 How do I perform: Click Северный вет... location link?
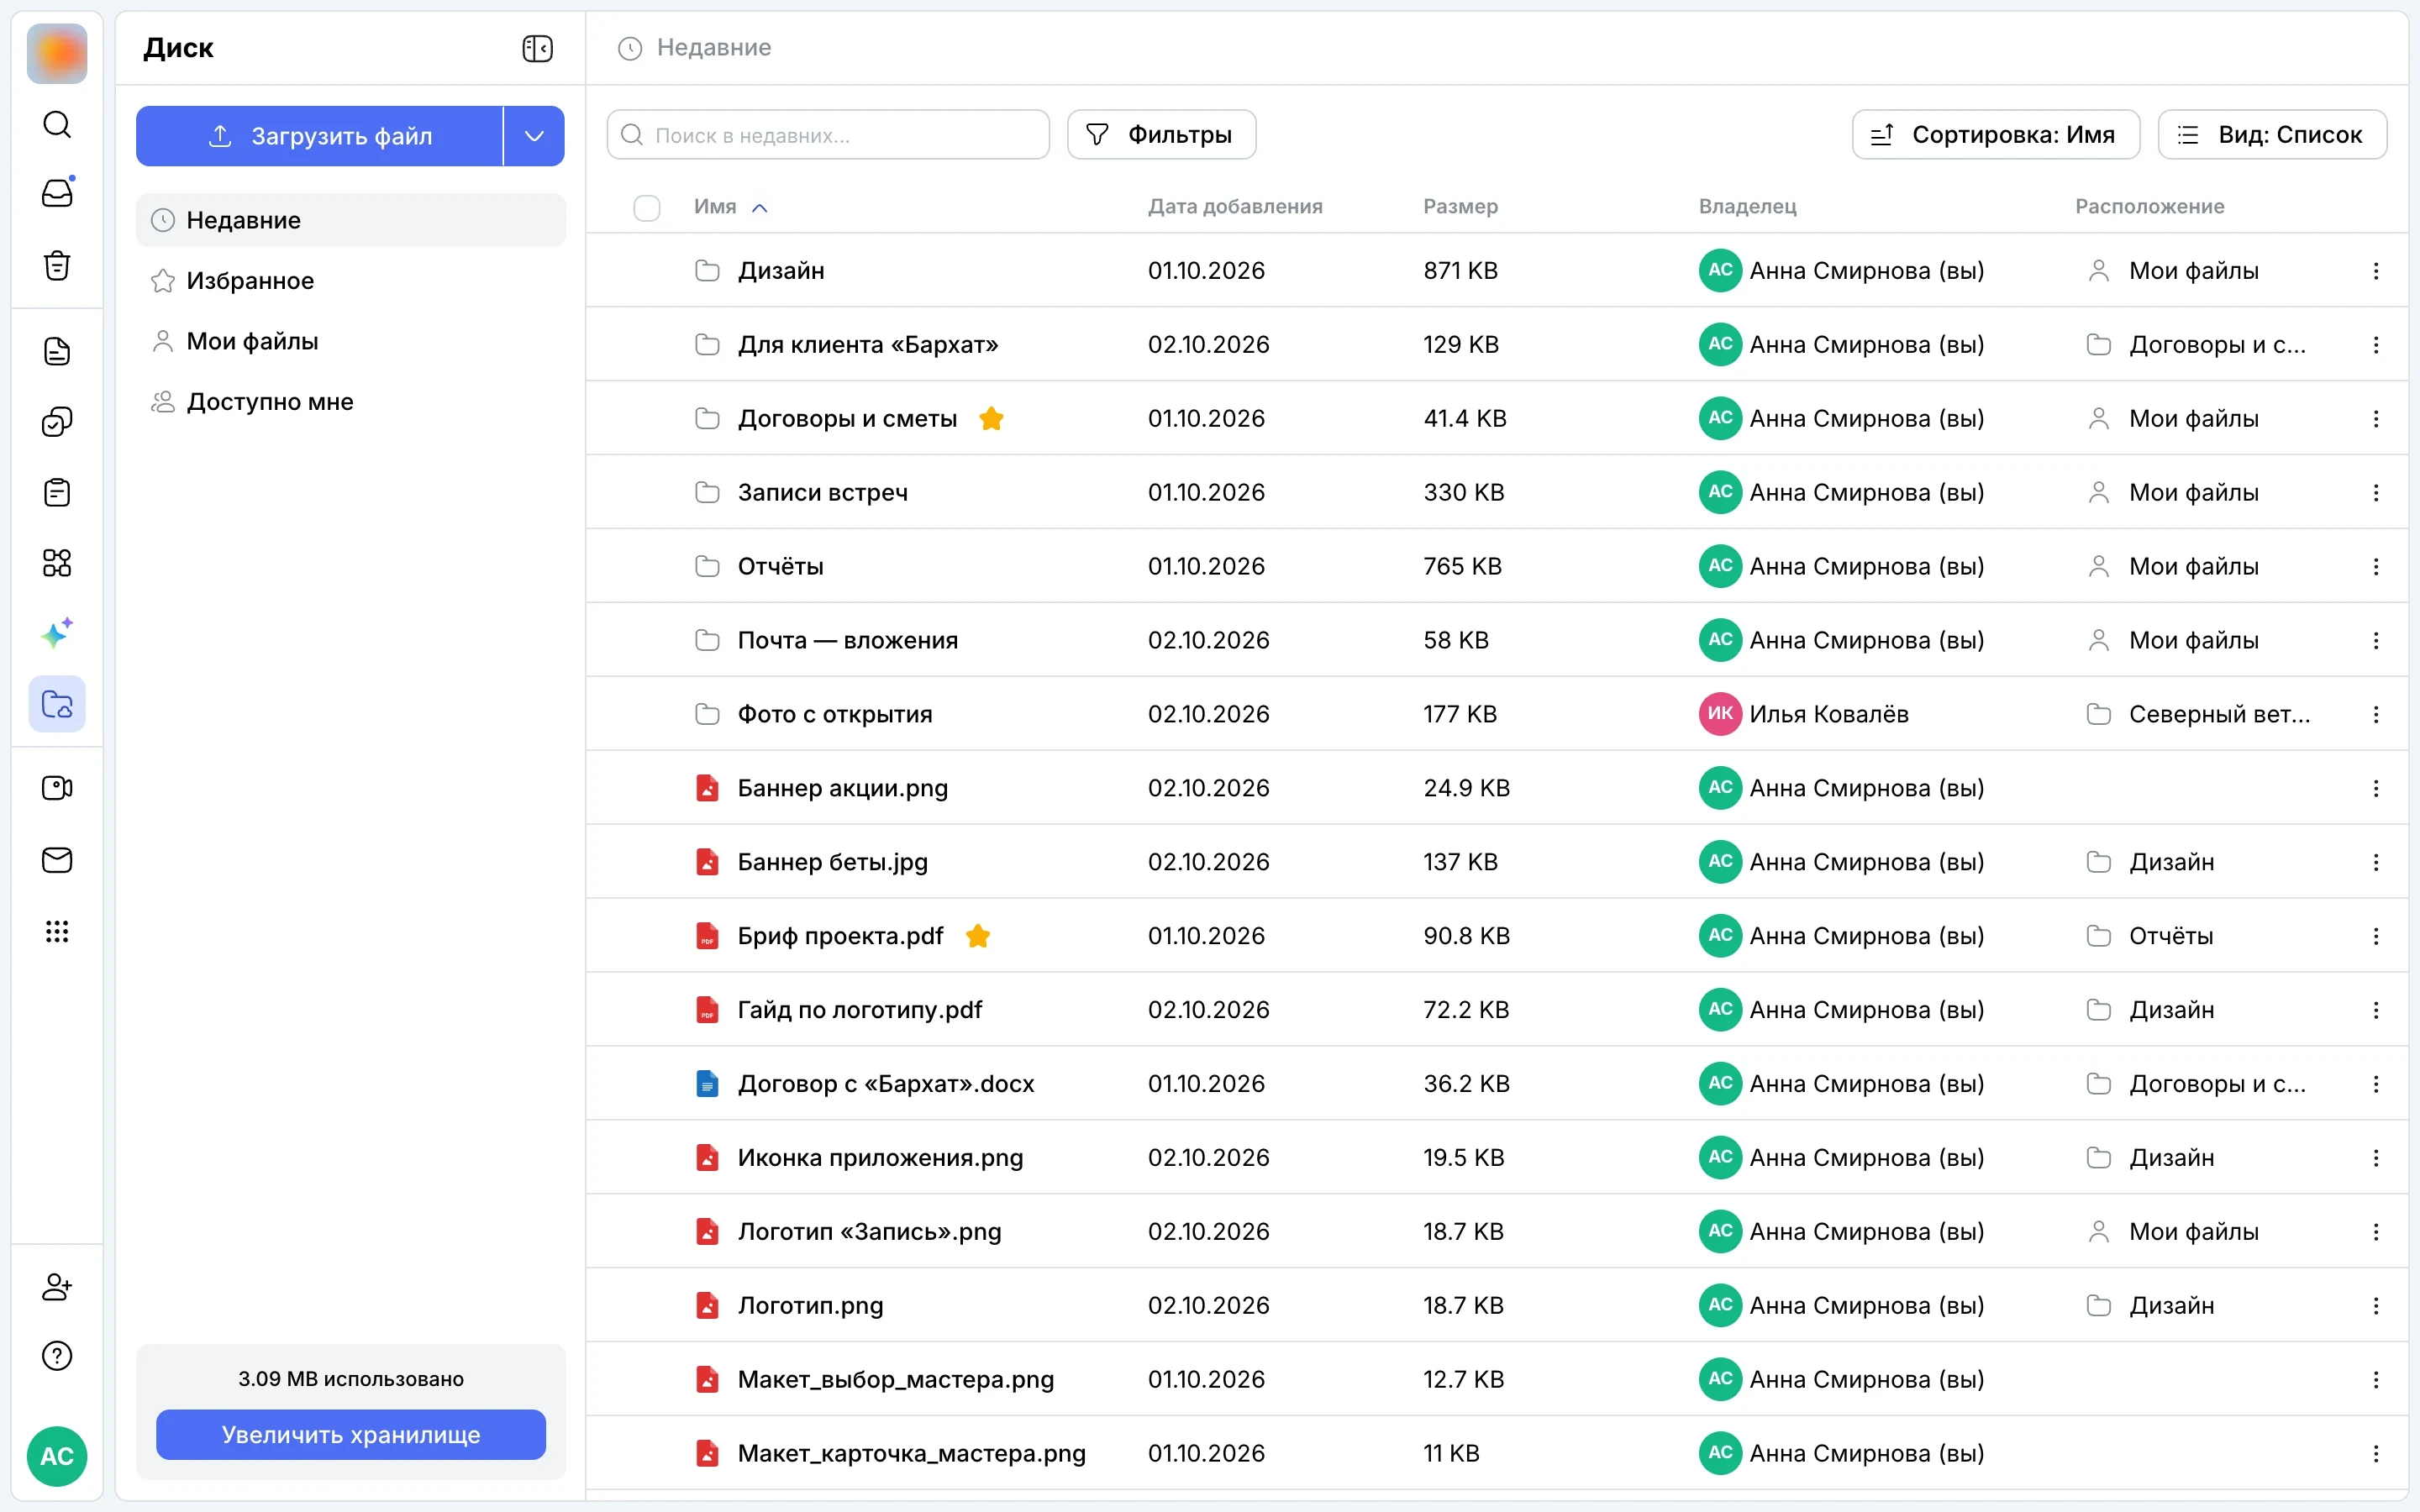[2200, 714]
